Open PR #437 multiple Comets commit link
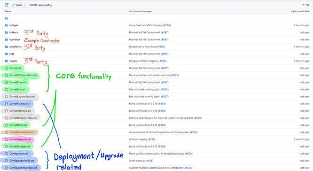Image resolution: width=313 pixels, height=171 pixels. tap(188, 168)
